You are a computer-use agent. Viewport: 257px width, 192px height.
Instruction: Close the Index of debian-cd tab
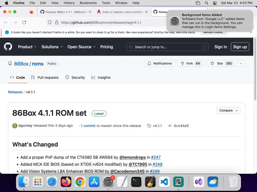click(x=146, y=12)
